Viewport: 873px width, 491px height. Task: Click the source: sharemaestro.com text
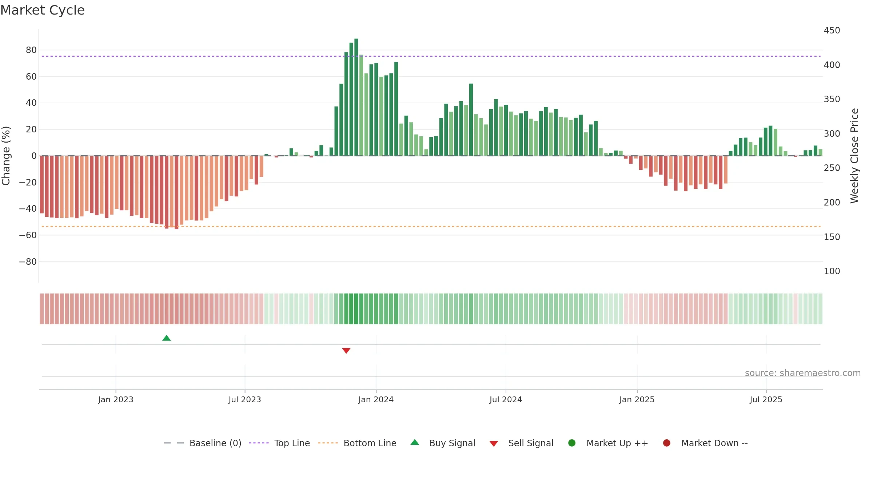tap(803, 373)
